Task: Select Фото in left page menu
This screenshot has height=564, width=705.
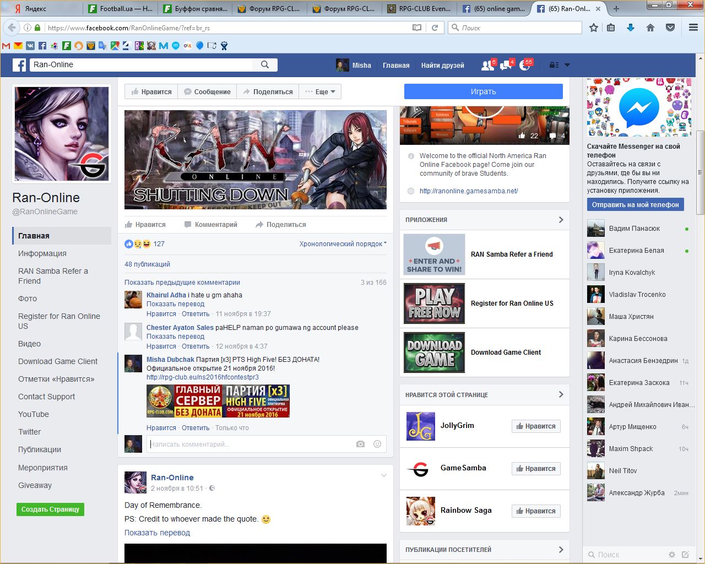Action: tap(28, 299)
